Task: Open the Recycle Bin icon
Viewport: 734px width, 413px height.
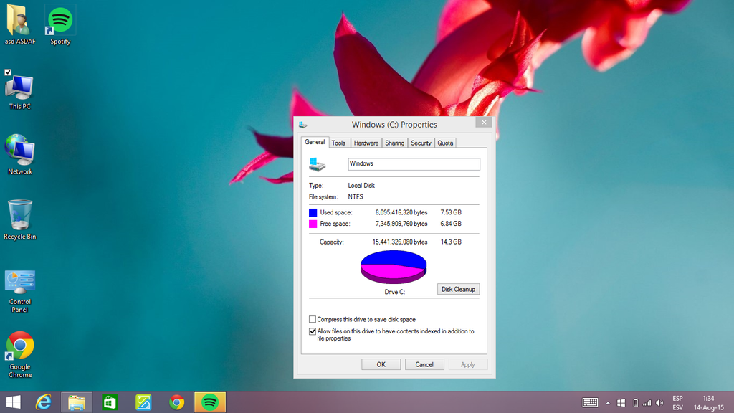Action: [20, 216]
